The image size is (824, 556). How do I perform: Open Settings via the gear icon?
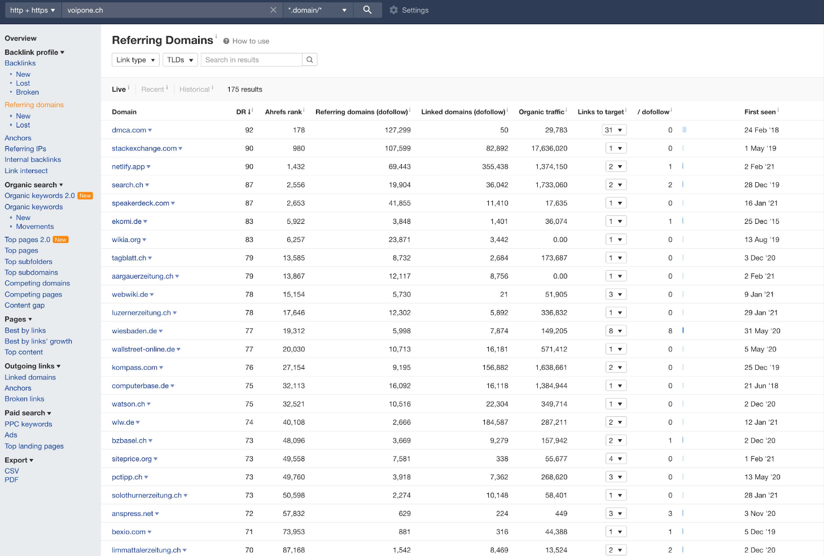[x=394, y=10]
